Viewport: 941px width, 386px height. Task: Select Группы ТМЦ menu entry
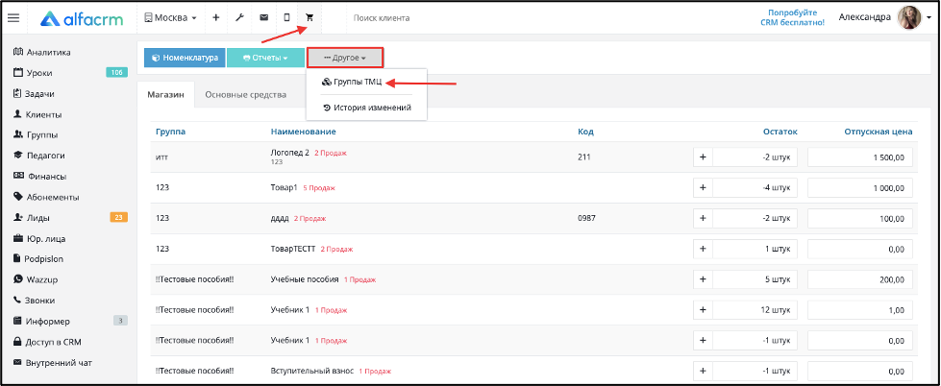352,83
